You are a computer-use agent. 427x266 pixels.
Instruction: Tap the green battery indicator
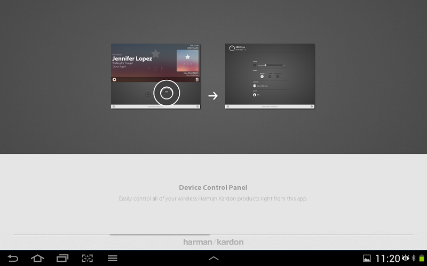pyautogui.click(x=422, y=258)
